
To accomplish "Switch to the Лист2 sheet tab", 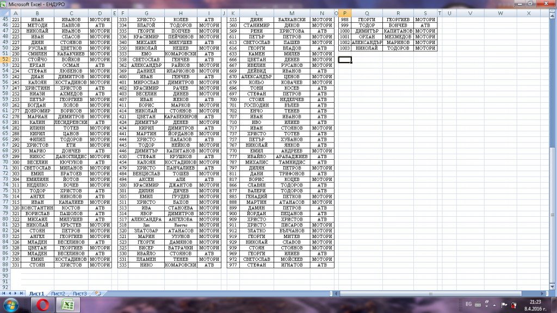I will (x=58, y=293).
